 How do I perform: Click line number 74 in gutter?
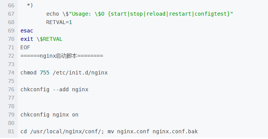[x=11, y=73]
